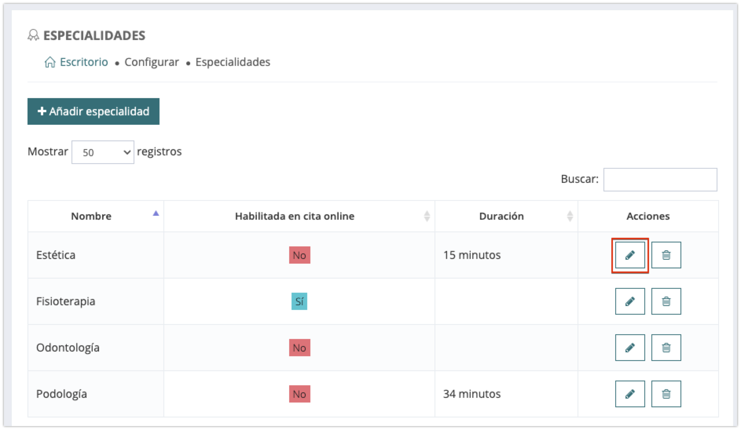Select Configurar in the breadcrumb
Viewport: 741px width, 430px height.
[x=152, y=62]
